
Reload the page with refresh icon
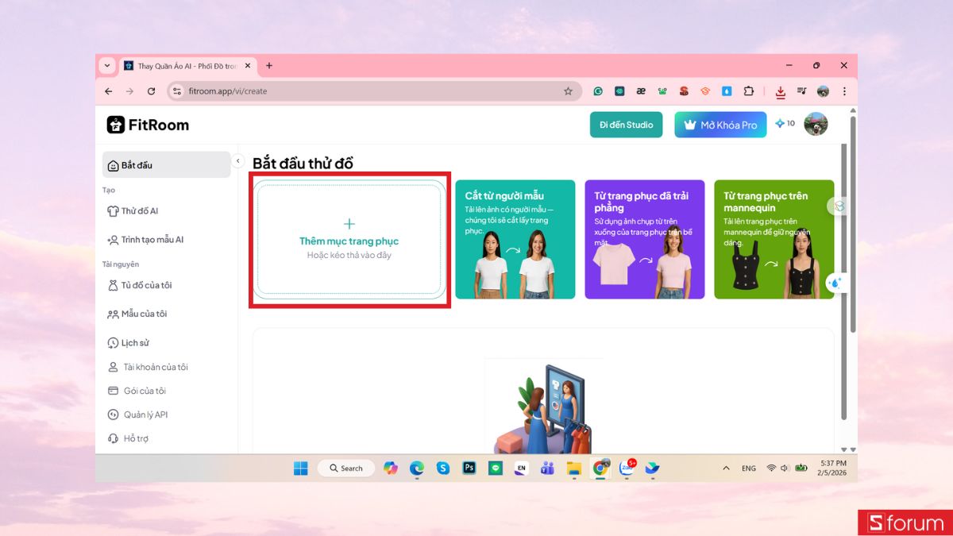[x=151, y=91]
